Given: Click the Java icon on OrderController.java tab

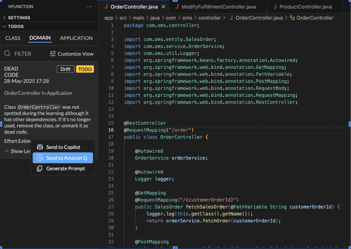Looking at the screenshot, I should pyautogui.click(x=106, y=7).
